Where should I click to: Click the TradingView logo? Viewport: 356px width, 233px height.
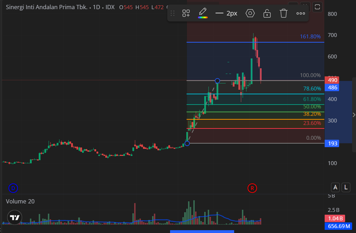click(15, 218)
